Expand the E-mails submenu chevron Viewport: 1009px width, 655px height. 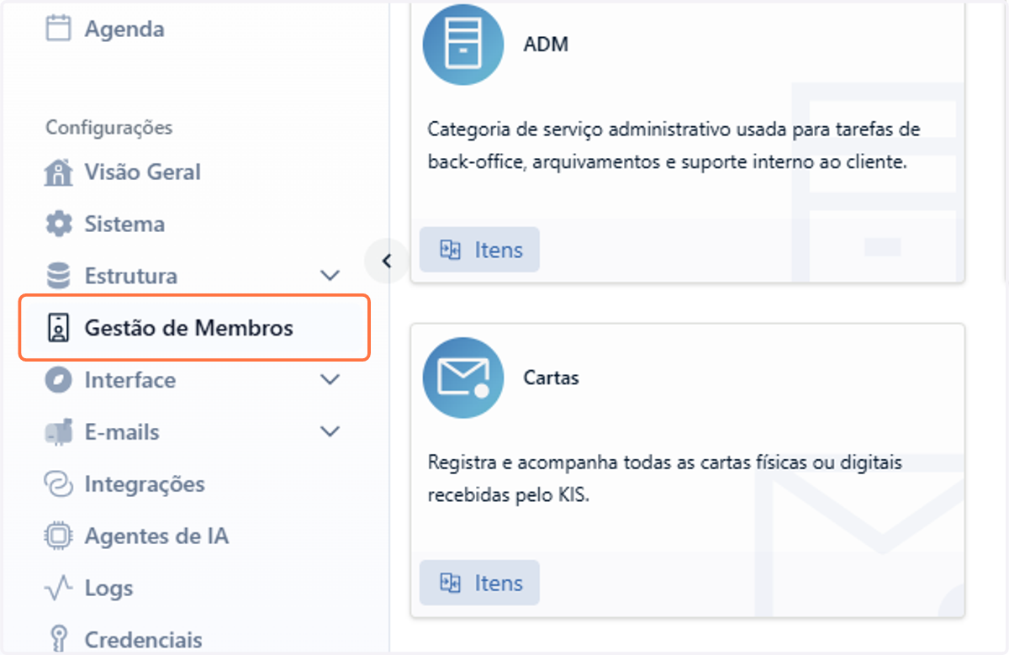coord(330,432)
